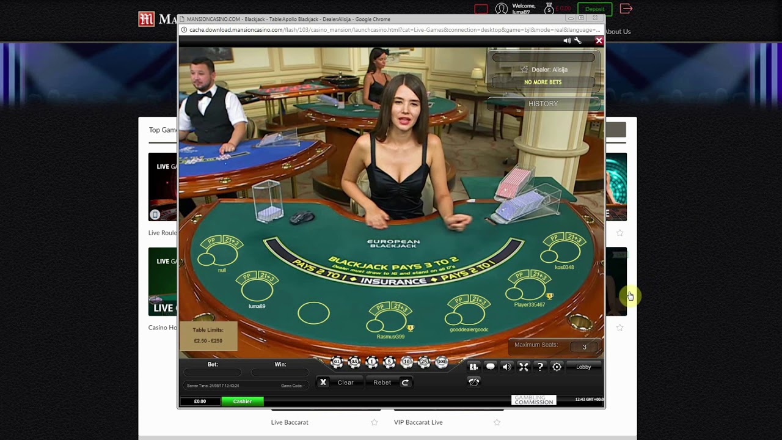The image size is (782, 440).
Task: Open game settings with the gear icon
Action: pyautogui.click(x=557, y=367)
